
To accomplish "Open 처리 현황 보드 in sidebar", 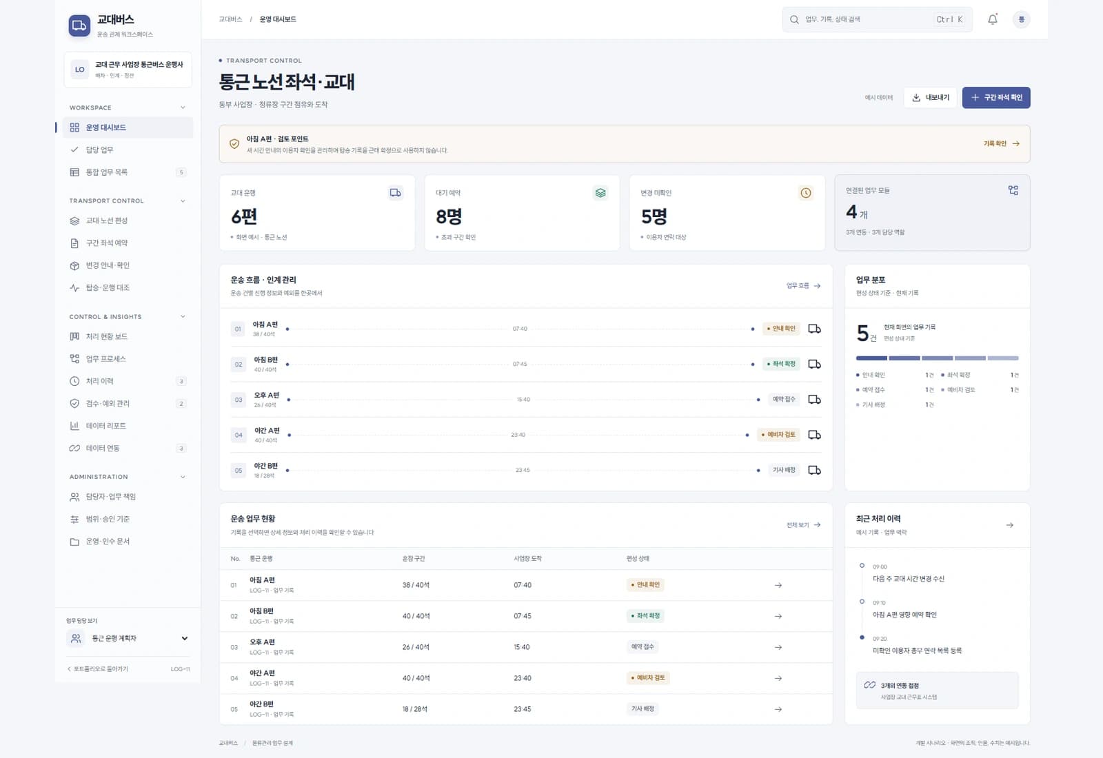I will pos(128,336).
